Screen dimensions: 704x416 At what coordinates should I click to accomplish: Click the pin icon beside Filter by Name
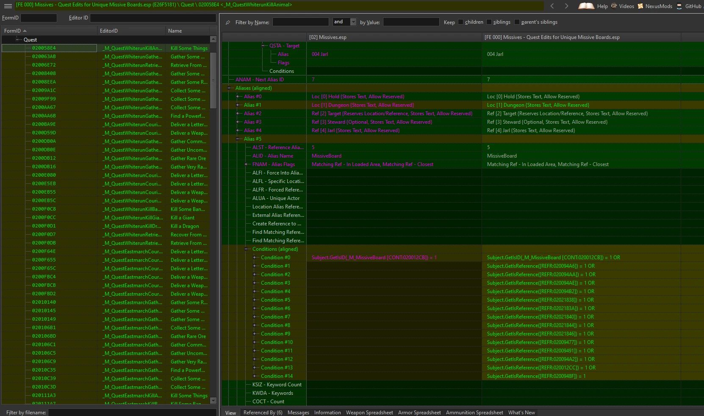pos(228,22)
